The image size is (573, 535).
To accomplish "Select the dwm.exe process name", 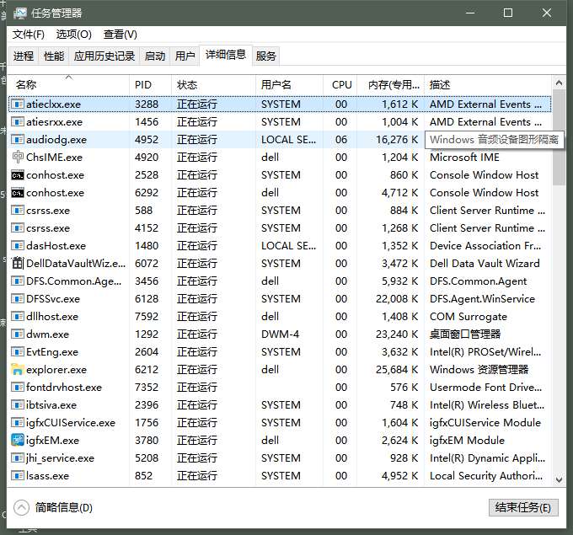I will pos(47,334).
